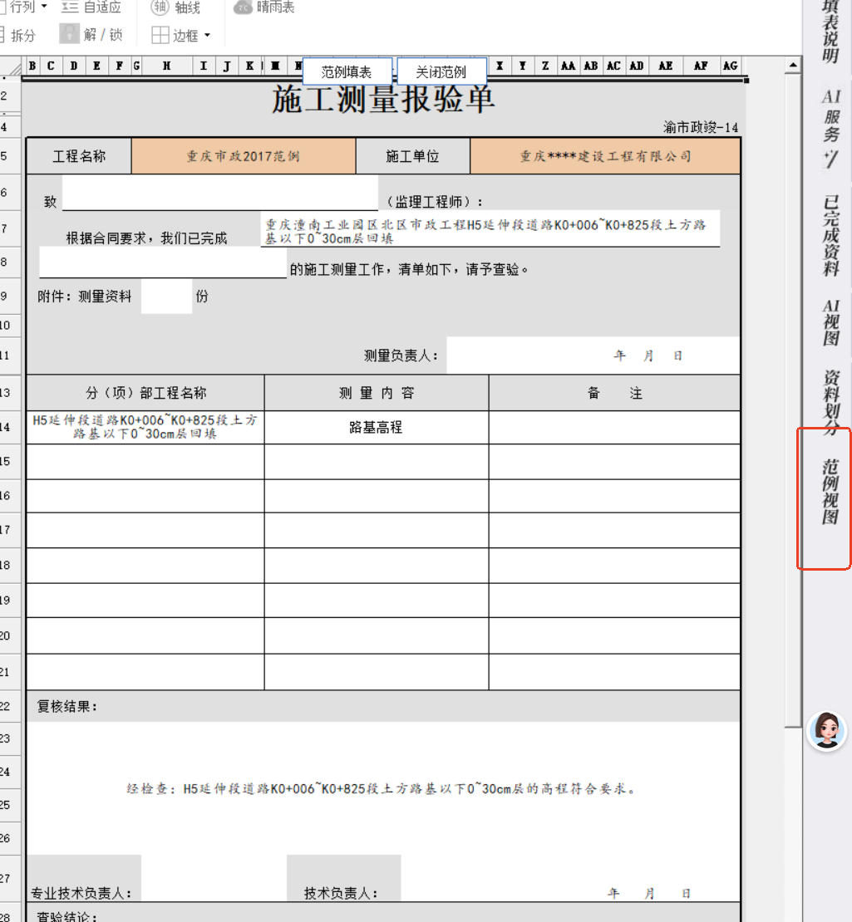Expand the 边框 border dropdown arrow

pos(207,35)
